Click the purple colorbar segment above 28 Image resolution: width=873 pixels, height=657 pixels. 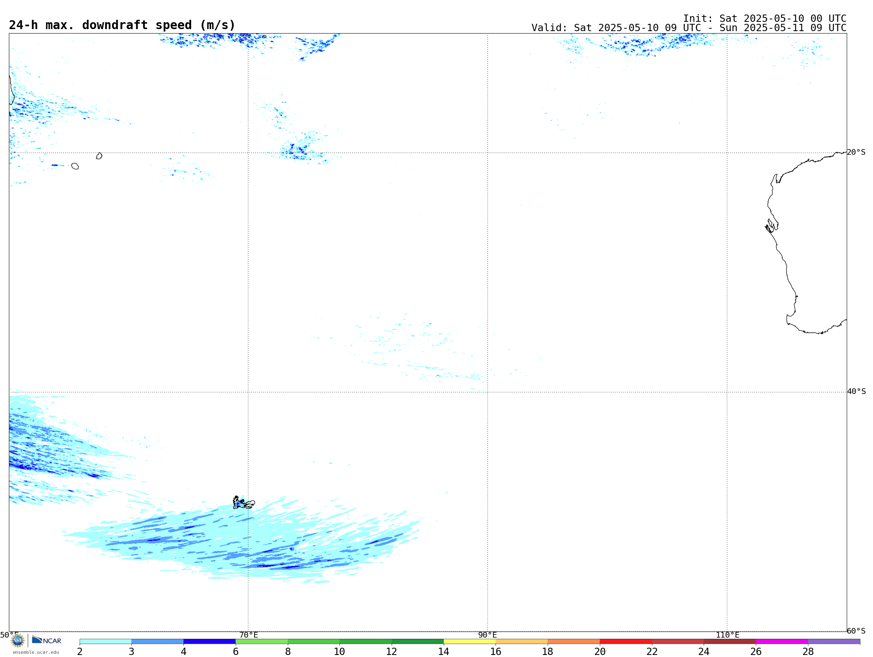click(834, 641)
